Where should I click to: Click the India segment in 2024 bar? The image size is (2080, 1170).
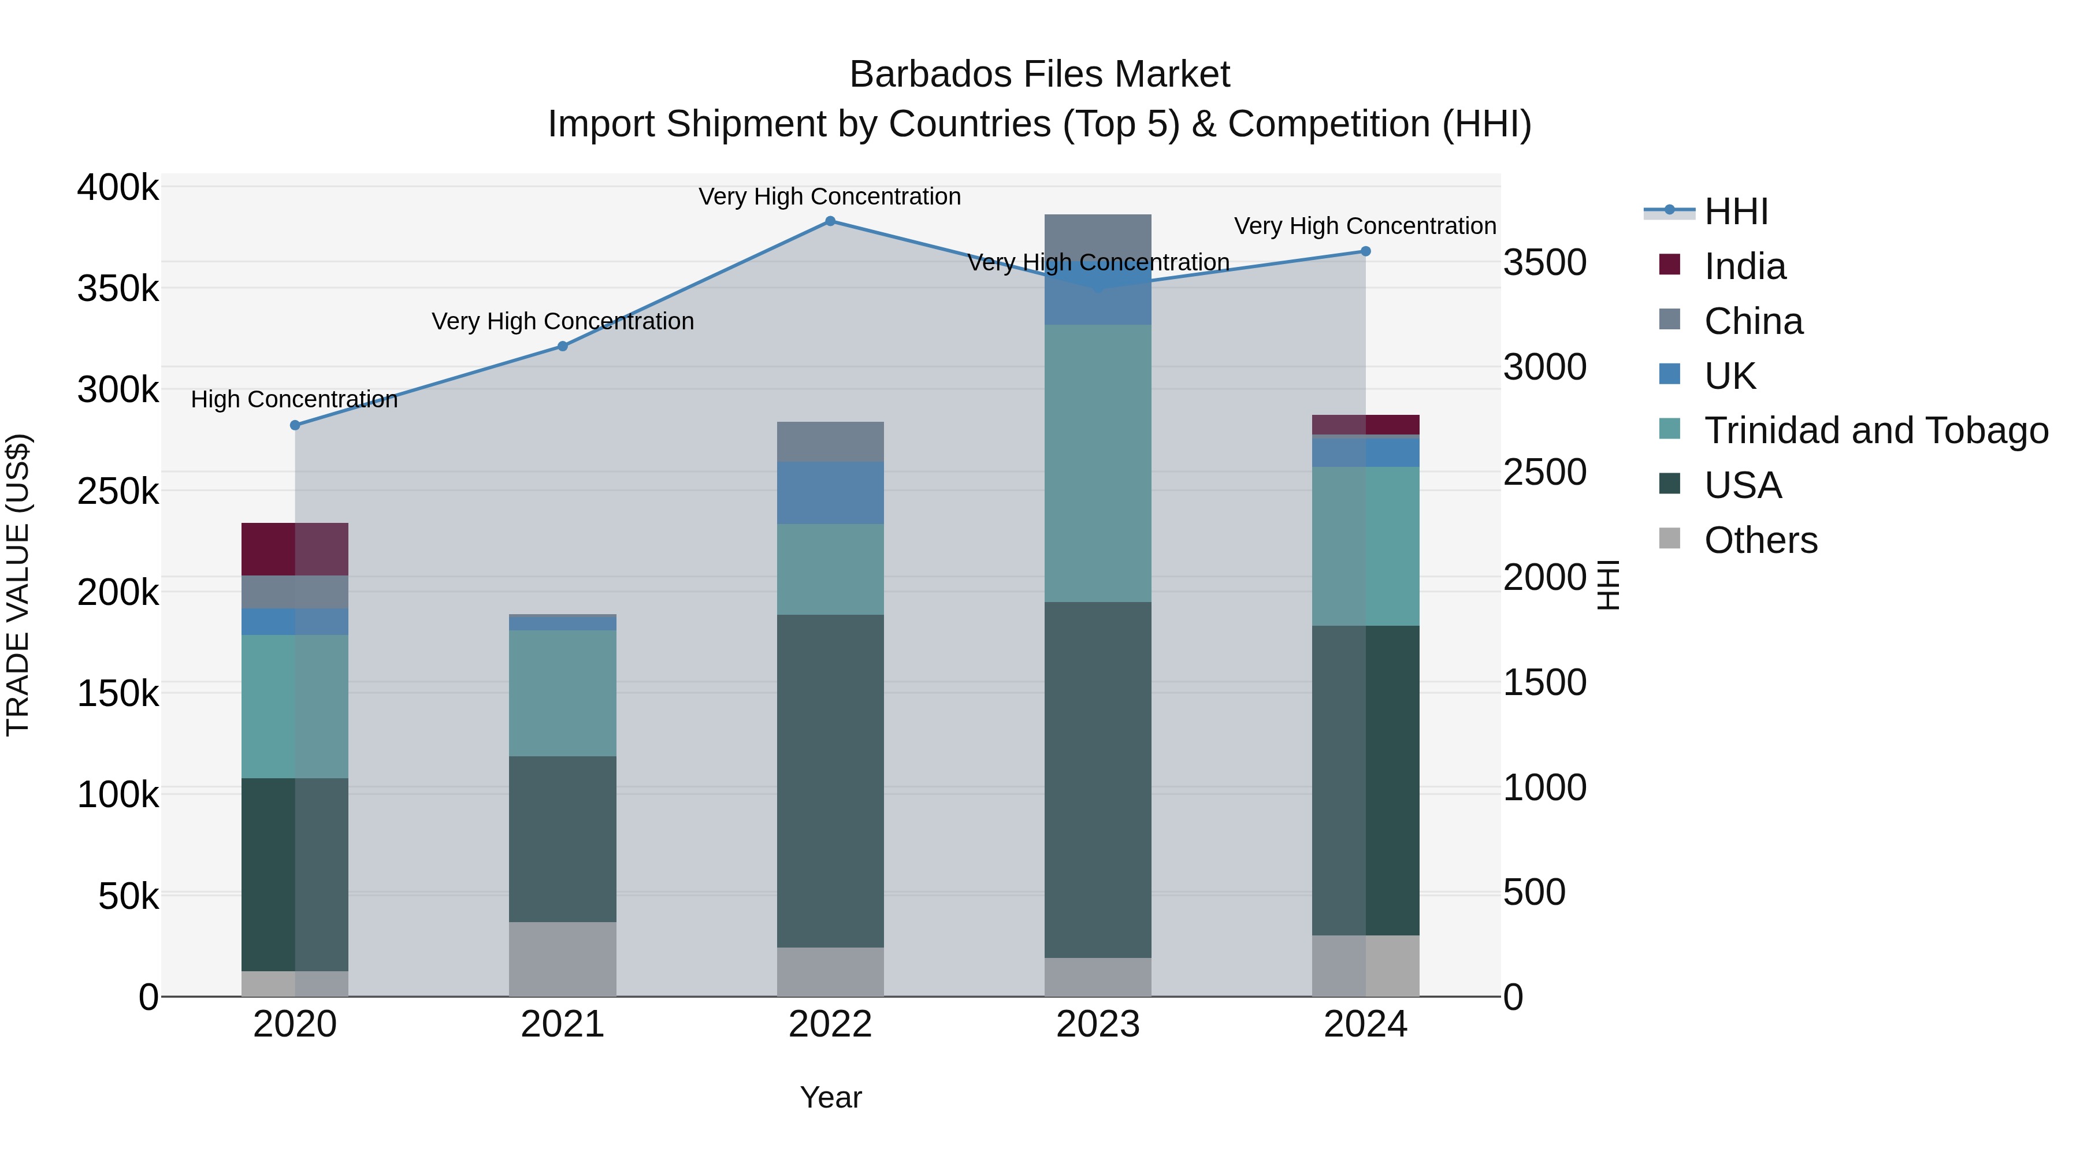point(1365,425)
